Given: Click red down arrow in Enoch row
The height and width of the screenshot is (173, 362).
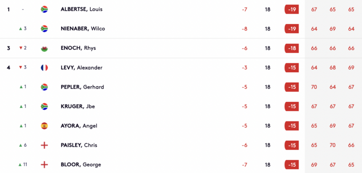Looking at the screenshot, I should click(21, 48).
